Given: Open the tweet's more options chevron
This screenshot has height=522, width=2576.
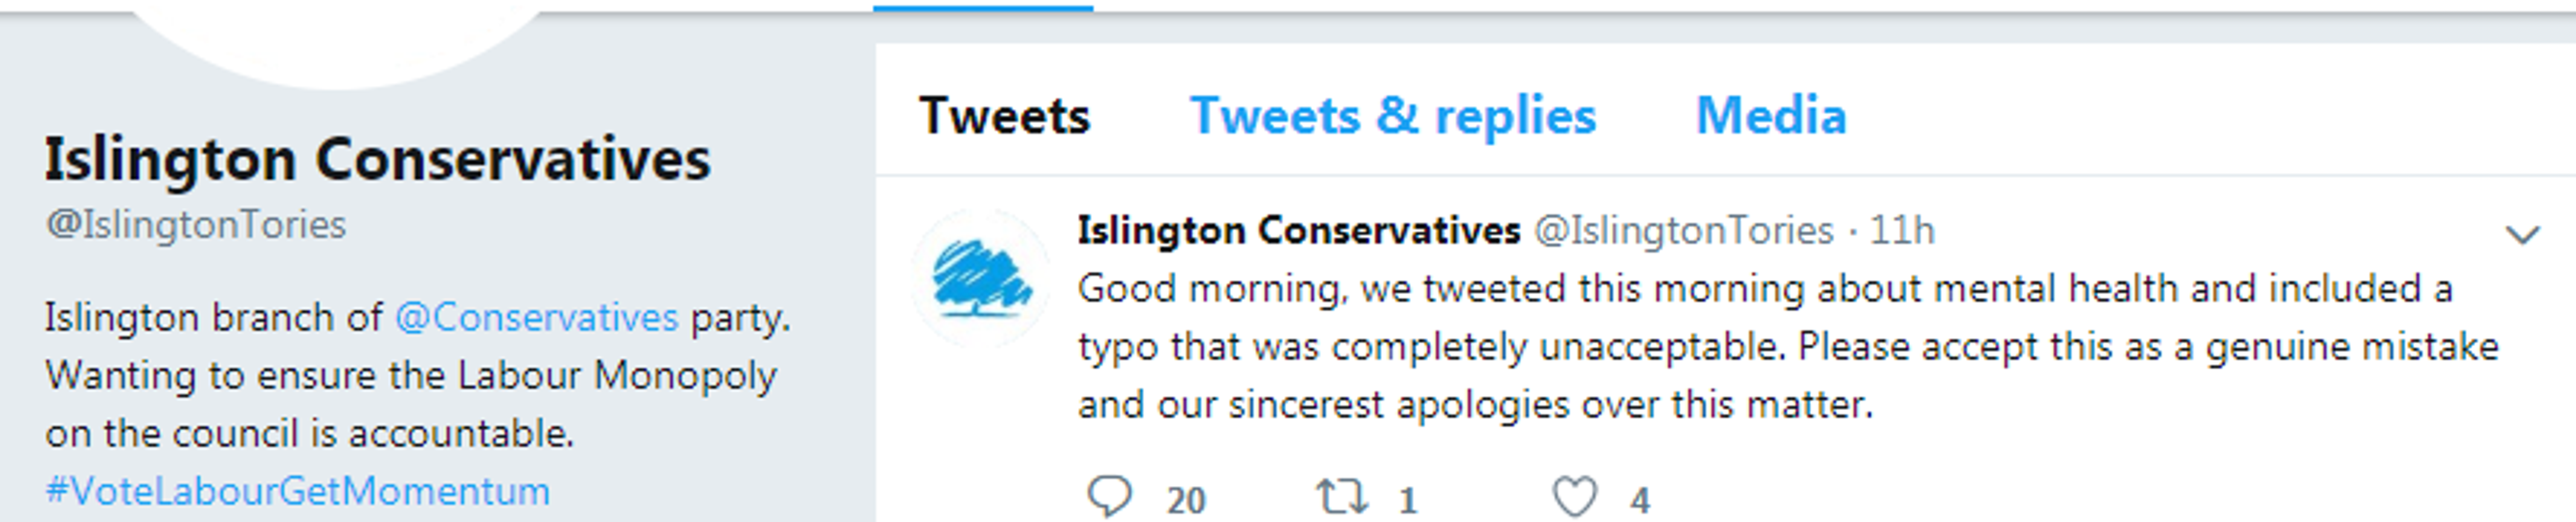Looking at the screenshot, I should (x=2522, y=235).
